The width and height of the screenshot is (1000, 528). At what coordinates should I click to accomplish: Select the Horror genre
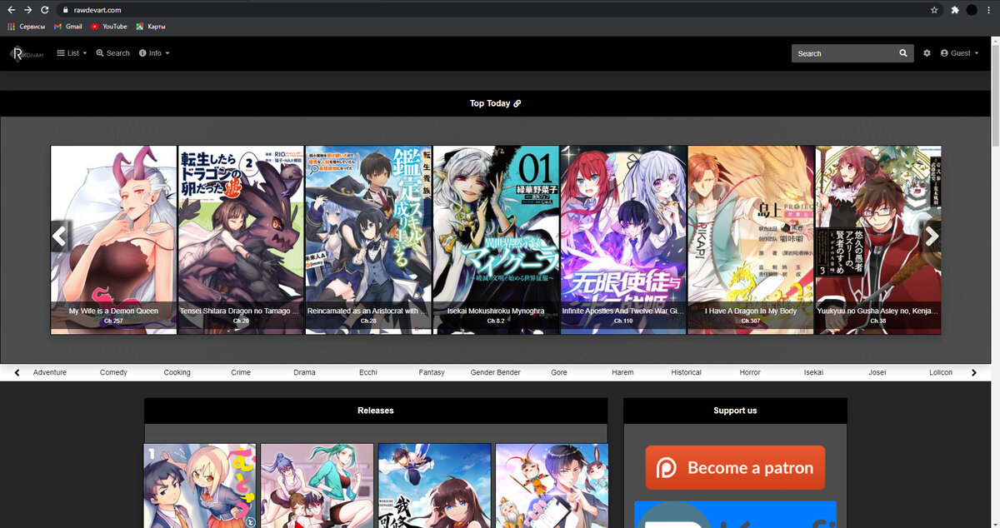pyautogui.click(x=750, y=372)
